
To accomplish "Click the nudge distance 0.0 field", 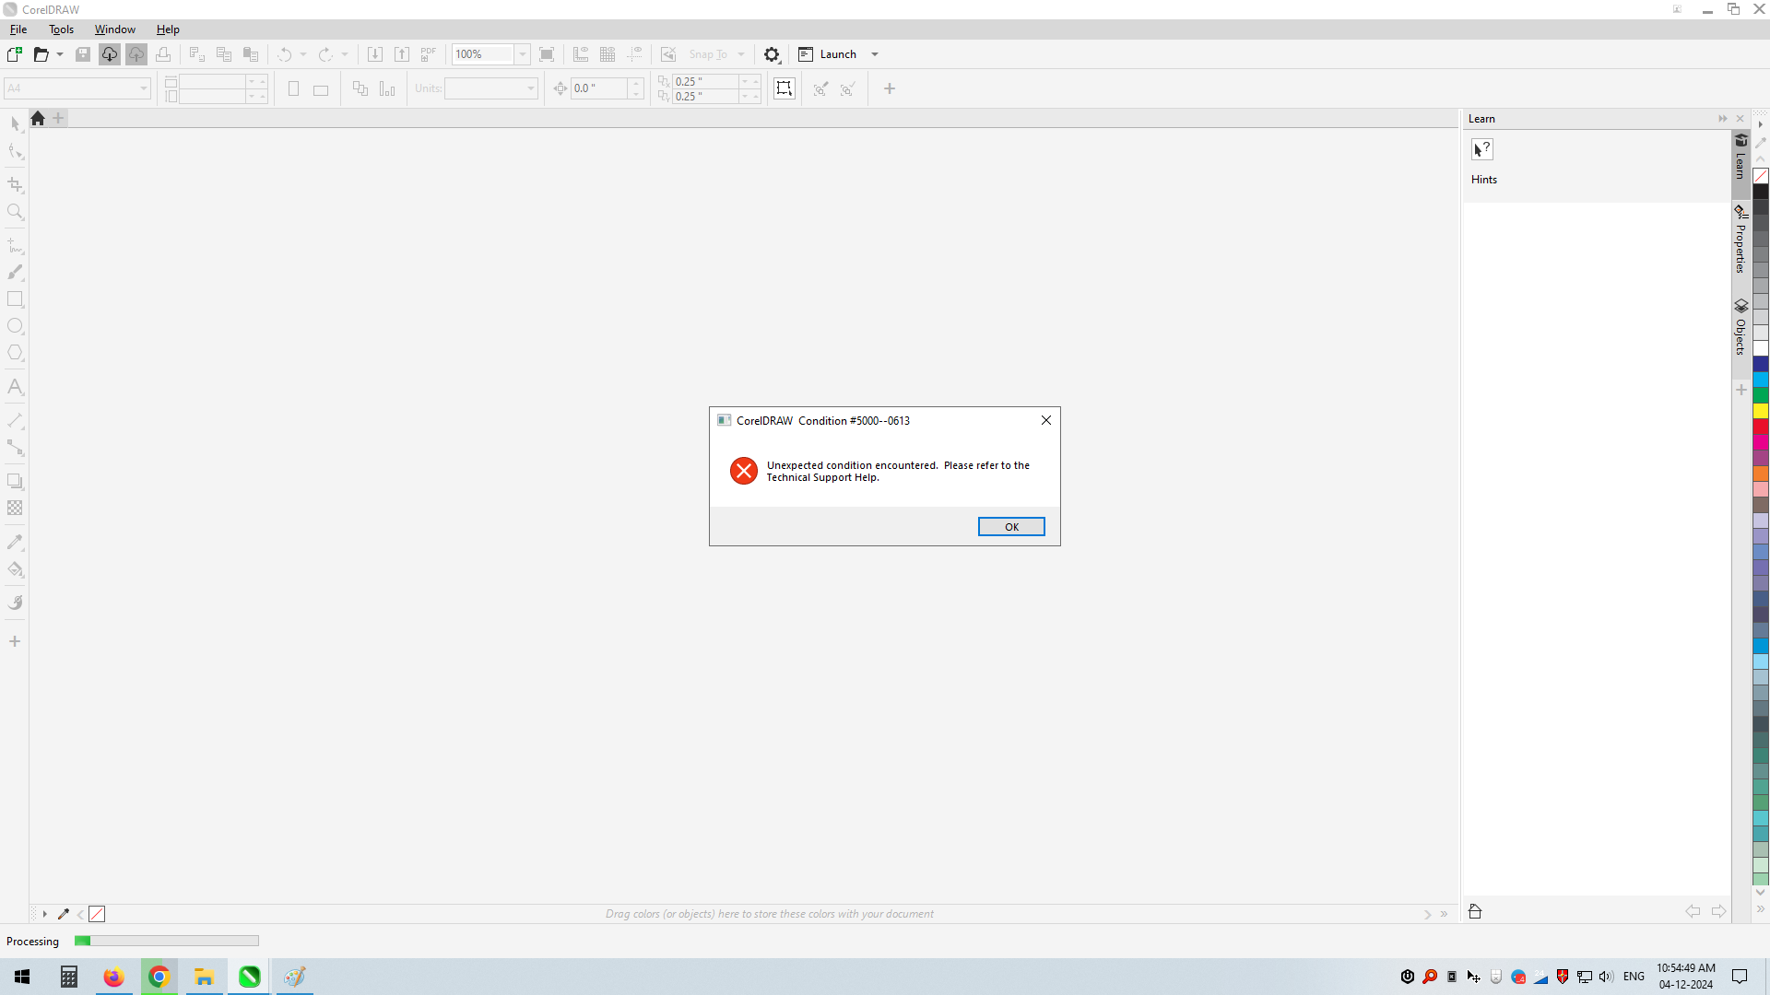I will (x=599, y=88).
